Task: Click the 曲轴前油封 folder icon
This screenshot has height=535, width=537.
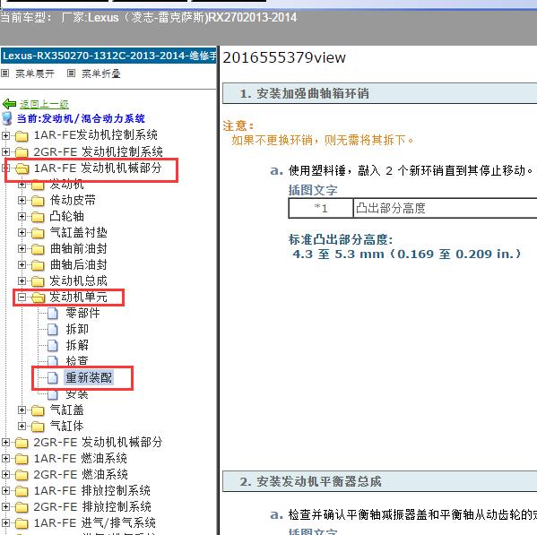Action: (x=38, y=249)
